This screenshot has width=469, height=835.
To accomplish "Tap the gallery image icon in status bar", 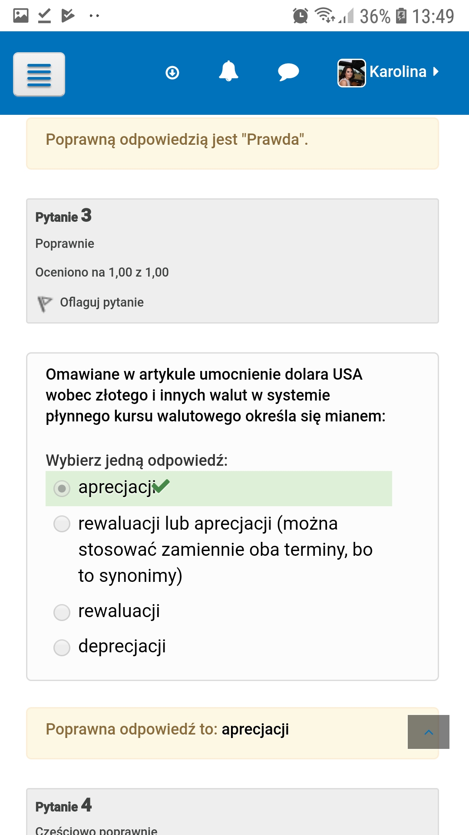I will (x=21, y=16).
